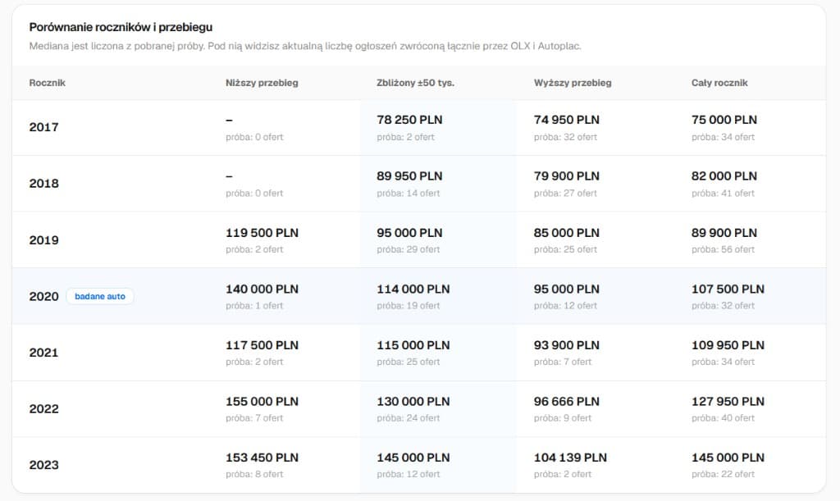Image resolution: width=840 pixels, height=501 pixels.
Task: Select the 'Cały rocznik' column header
Action: point(719,83)
